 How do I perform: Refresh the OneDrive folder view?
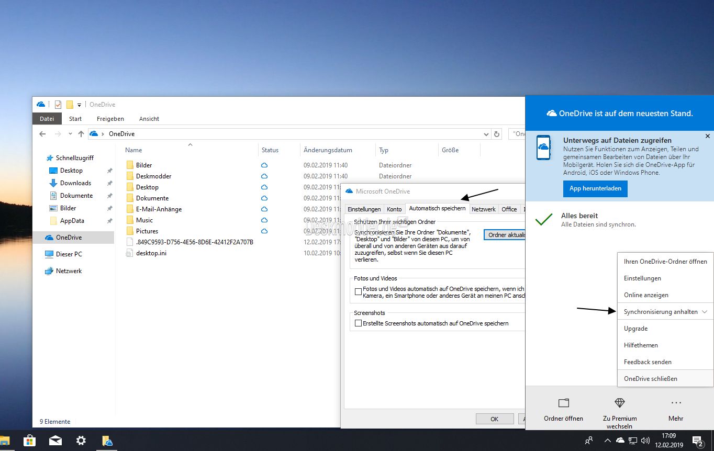(x=497, y=134)
